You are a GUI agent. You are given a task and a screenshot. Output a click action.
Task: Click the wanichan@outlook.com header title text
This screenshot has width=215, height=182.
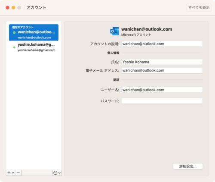(147, 29)
